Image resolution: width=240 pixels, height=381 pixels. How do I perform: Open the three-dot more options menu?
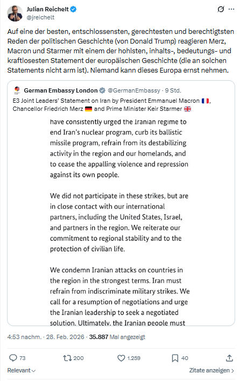231,9
